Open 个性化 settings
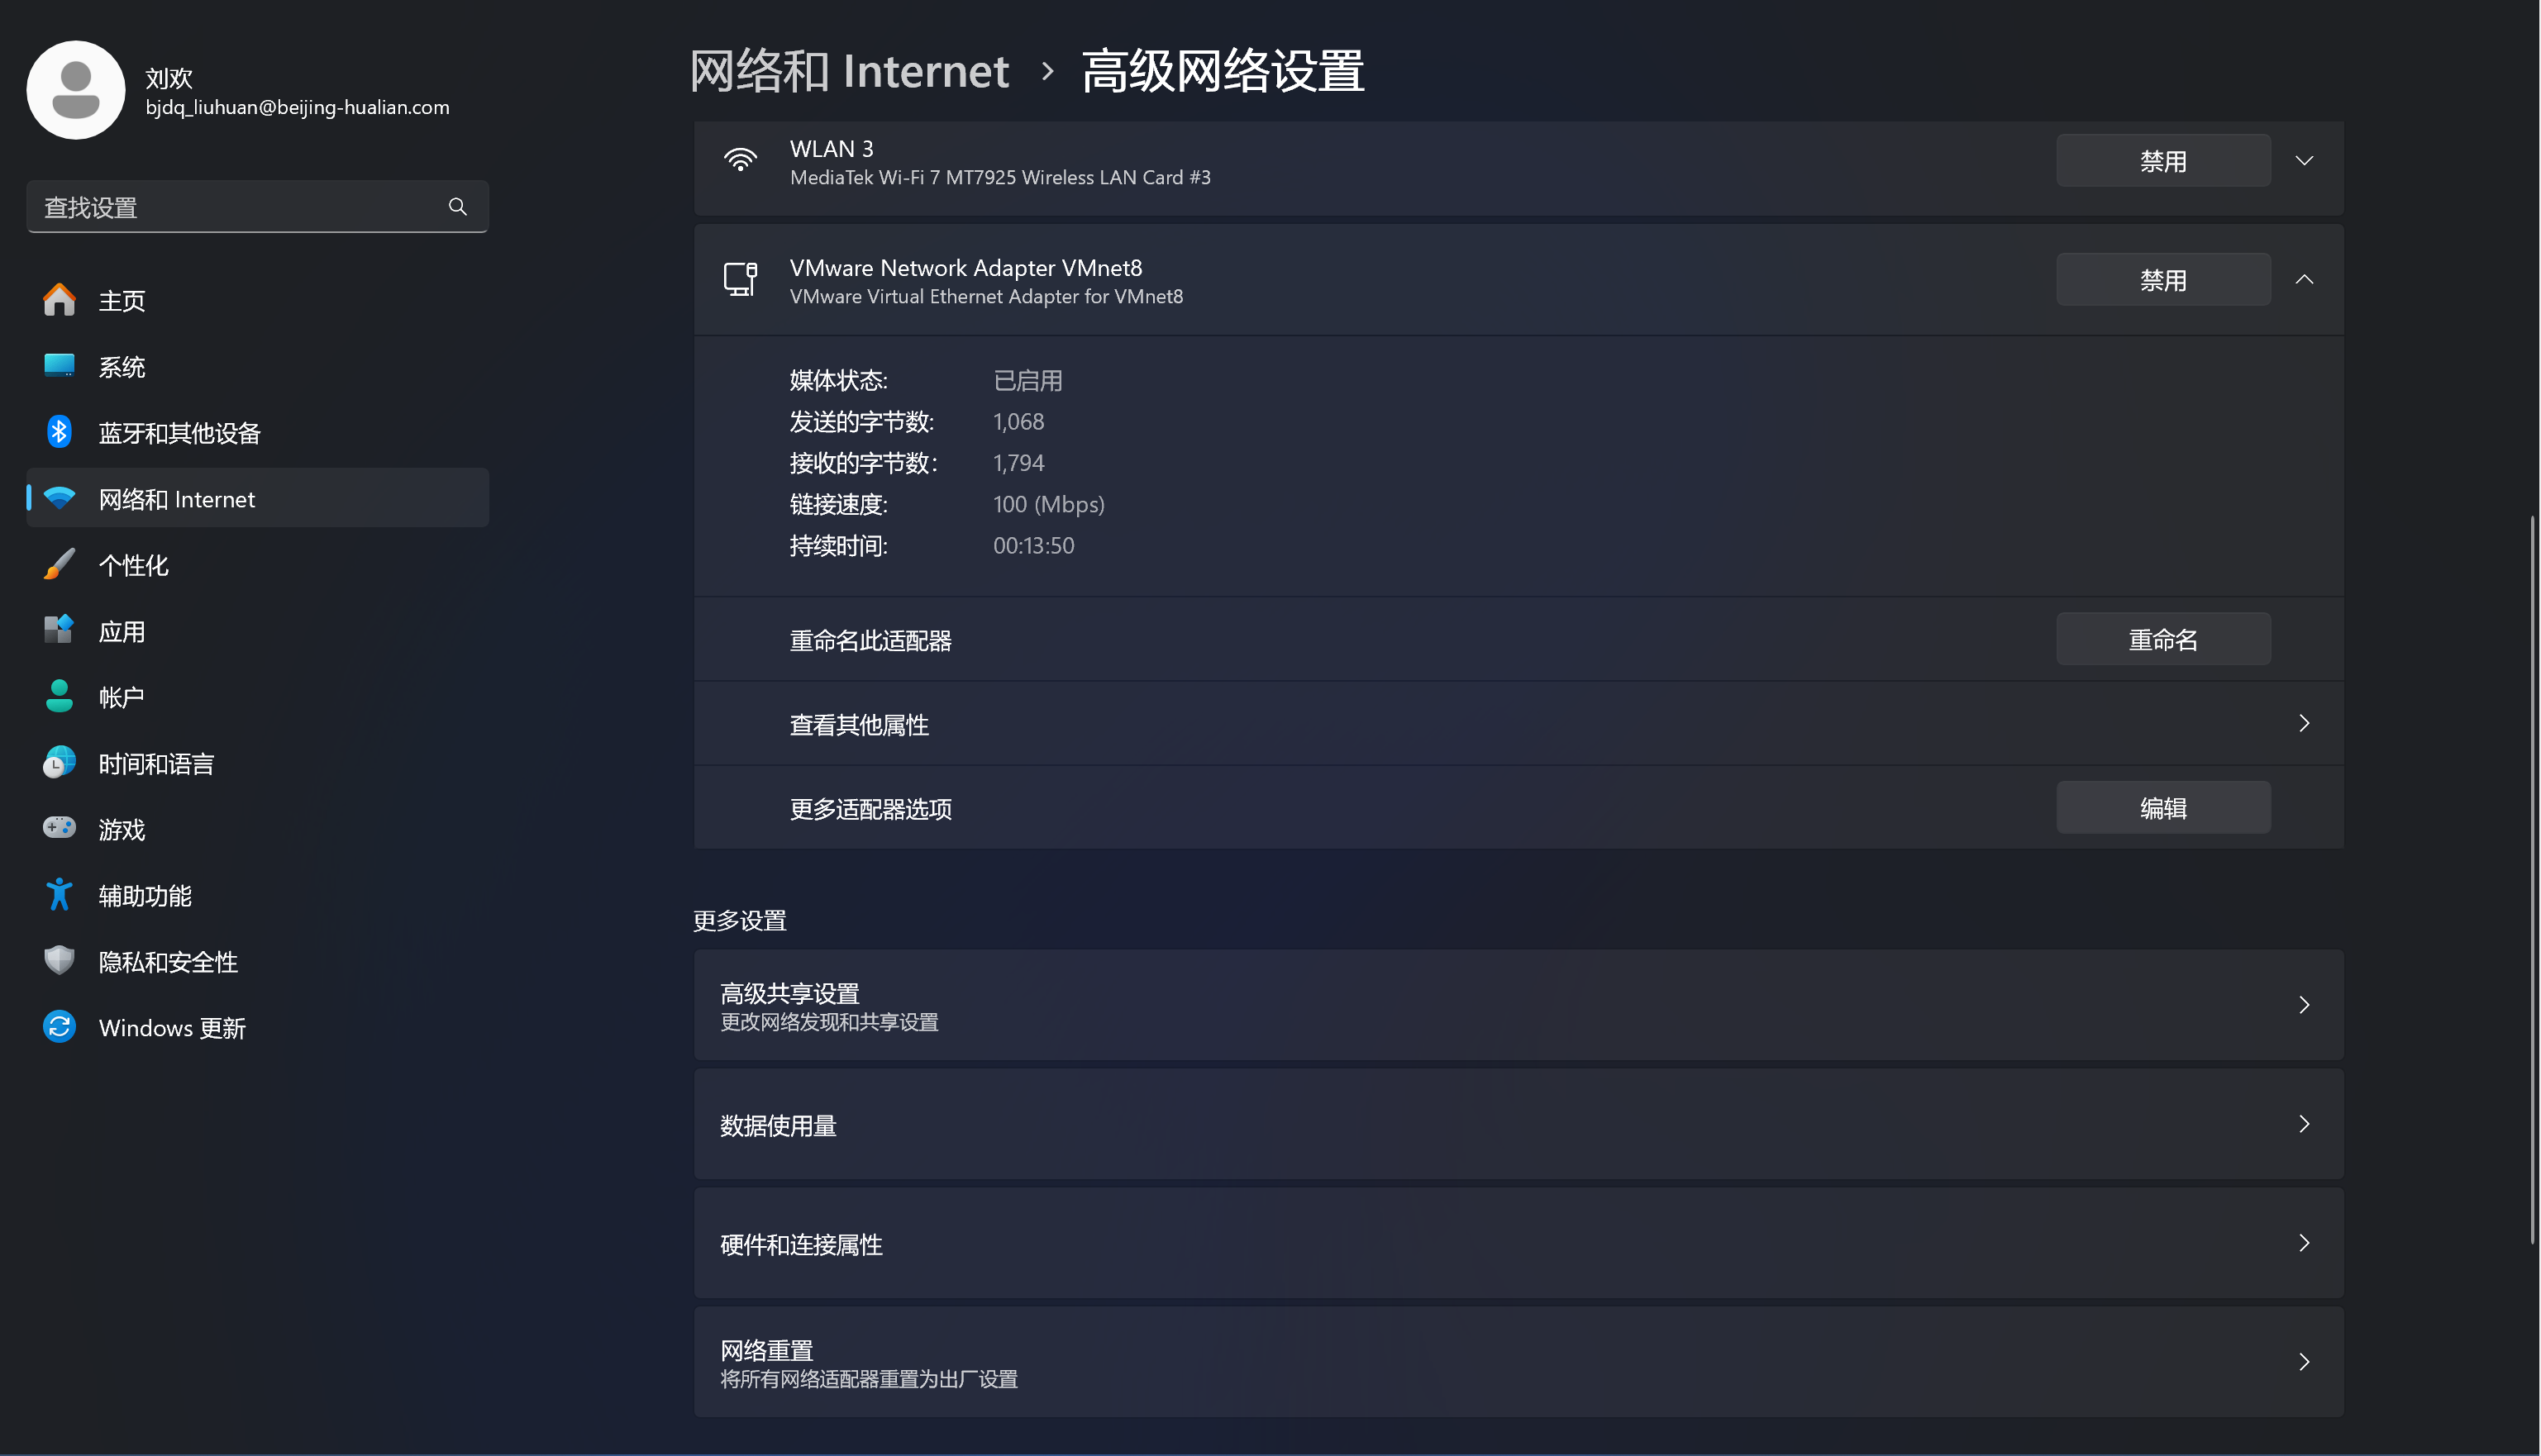The height and width of the screenshot is (1456, 2541). point(133,564)
